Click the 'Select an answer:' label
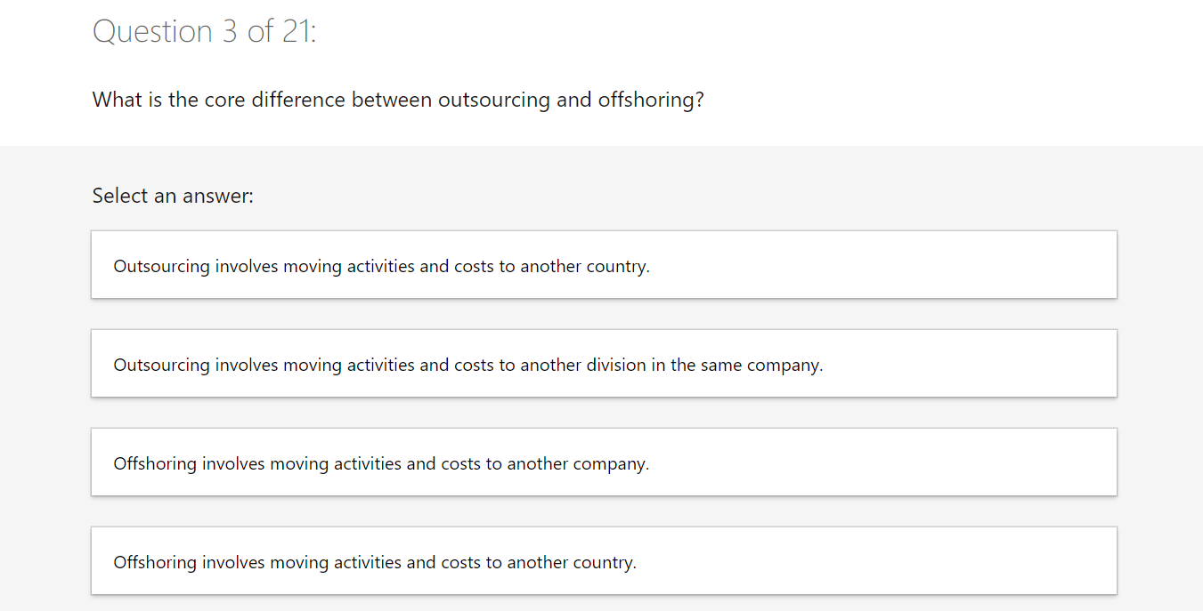 (173, 196)
